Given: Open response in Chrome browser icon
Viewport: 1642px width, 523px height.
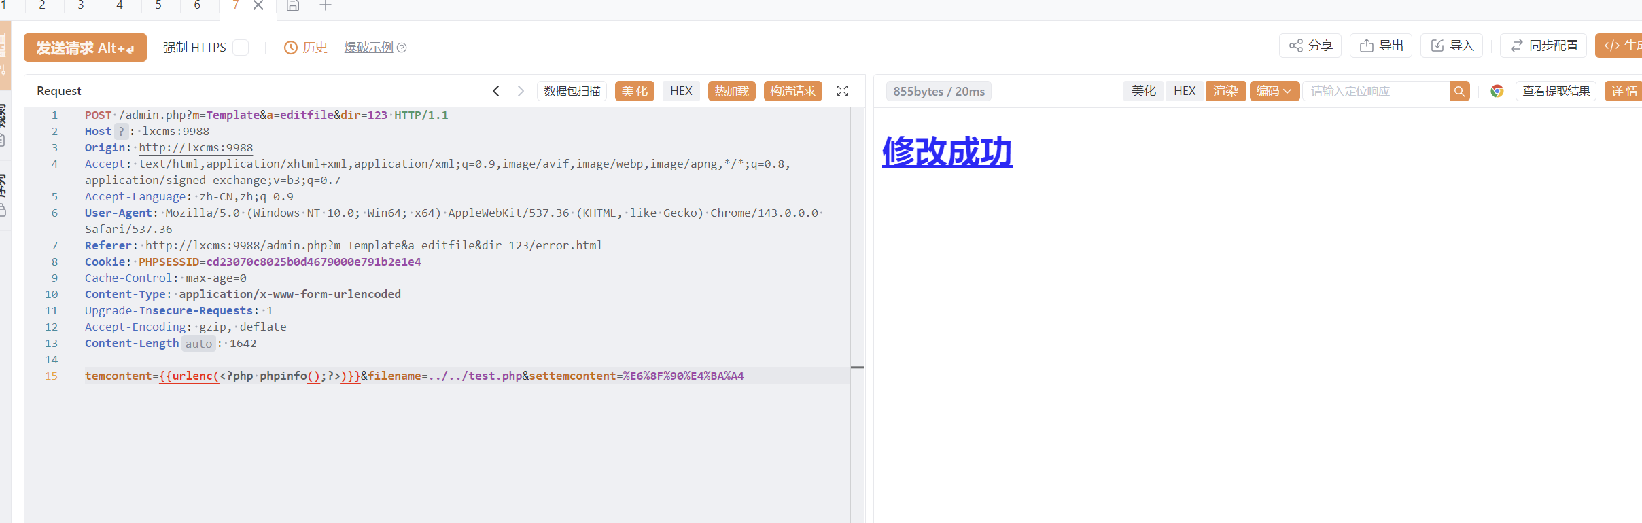Looking at the screenshot, I should point(1497,91).
